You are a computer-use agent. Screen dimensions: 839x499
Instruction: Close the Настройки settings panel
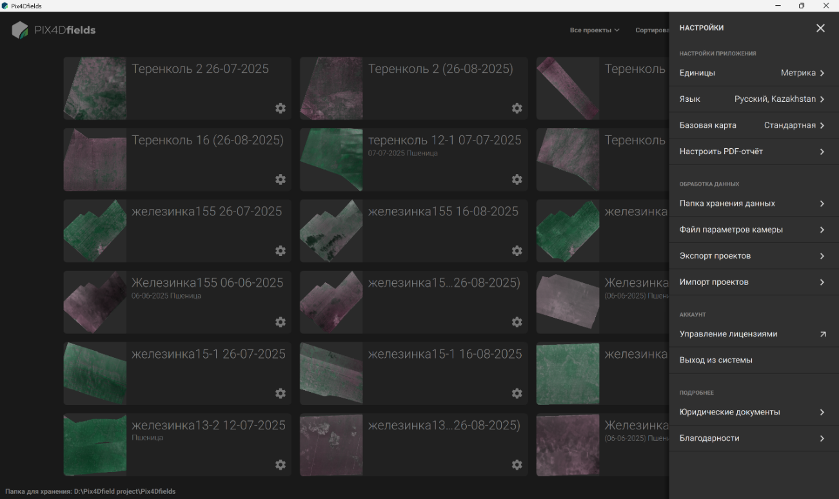coord(820,28)
